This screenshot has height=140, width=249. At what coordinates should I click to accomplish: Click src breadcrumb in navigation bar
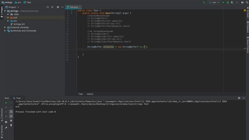18,2
